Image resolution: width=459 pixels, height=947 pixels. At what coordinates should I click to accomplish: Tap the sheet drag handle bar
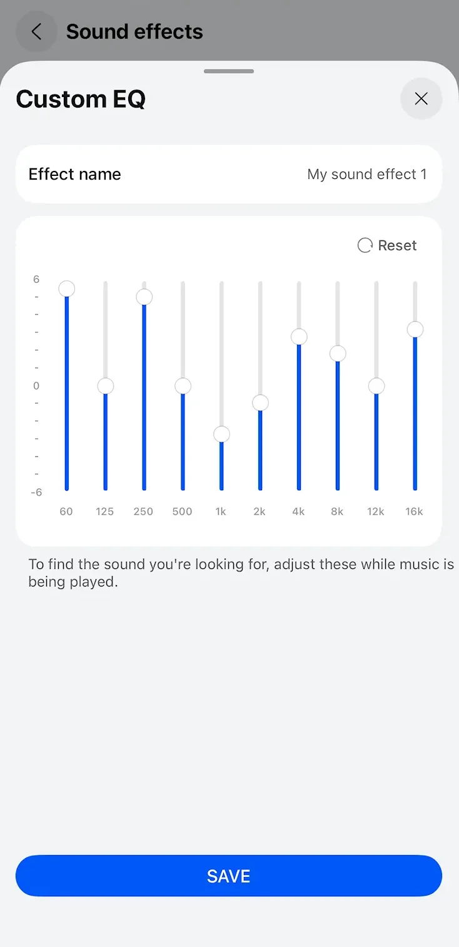pos(229,71)
